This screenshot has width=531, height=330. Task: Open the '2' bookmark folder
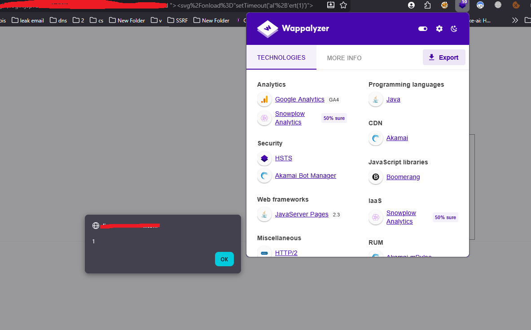pos(78,20)
